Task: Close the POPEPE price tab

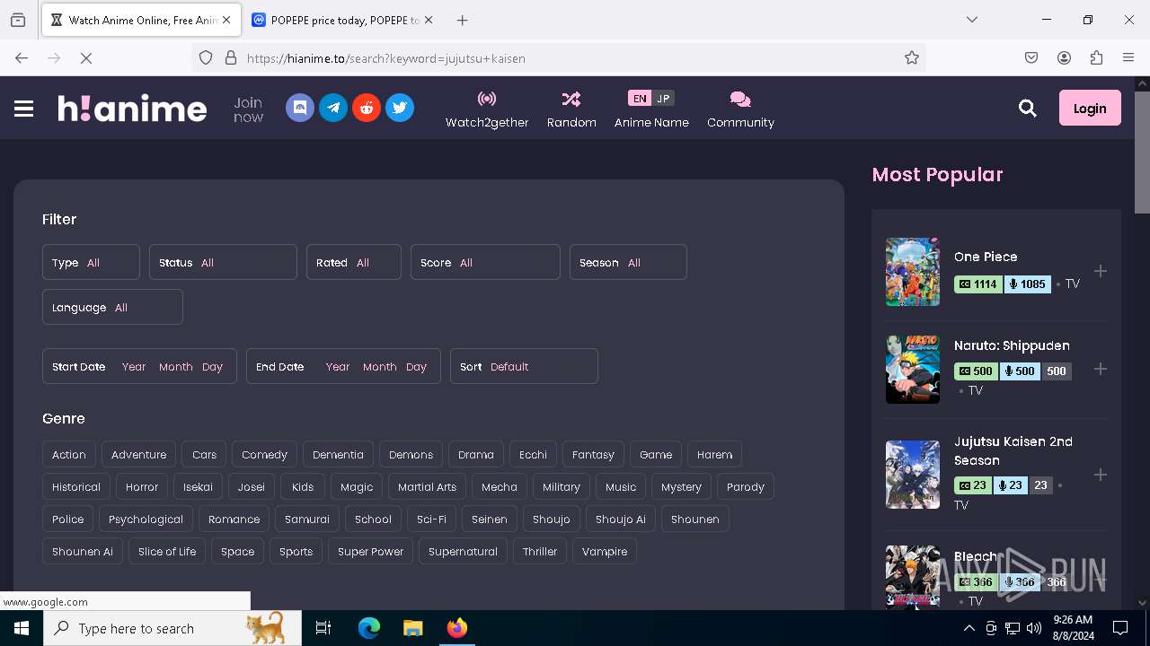Action: [428, 20]
